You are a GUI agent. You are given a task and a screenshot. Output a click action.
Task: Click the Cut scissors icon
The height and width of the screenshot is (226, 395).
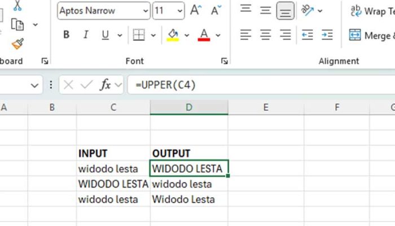click(17, 6)
